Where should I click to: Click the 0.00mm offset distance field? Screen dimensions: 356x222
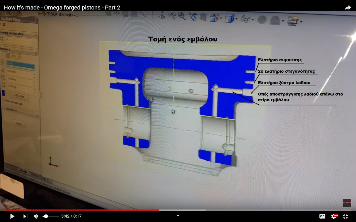click(x=19, y=72)
